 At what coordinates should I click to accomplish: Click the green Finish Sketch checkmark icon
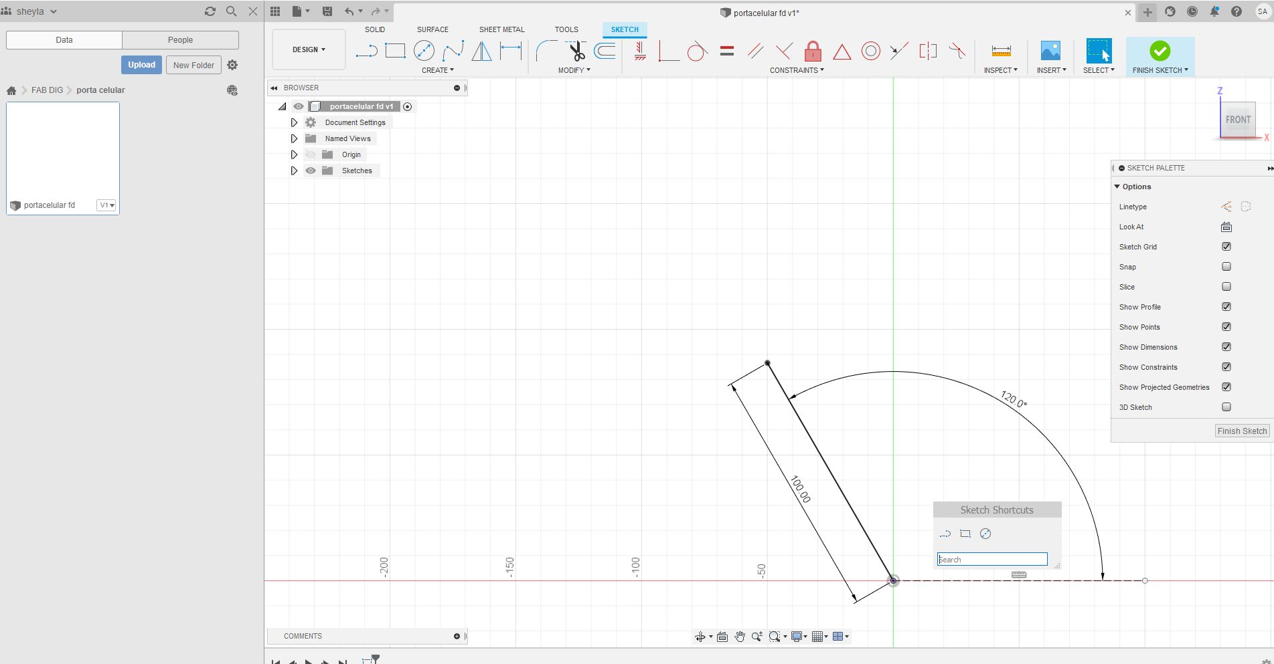coord(1160,51)
